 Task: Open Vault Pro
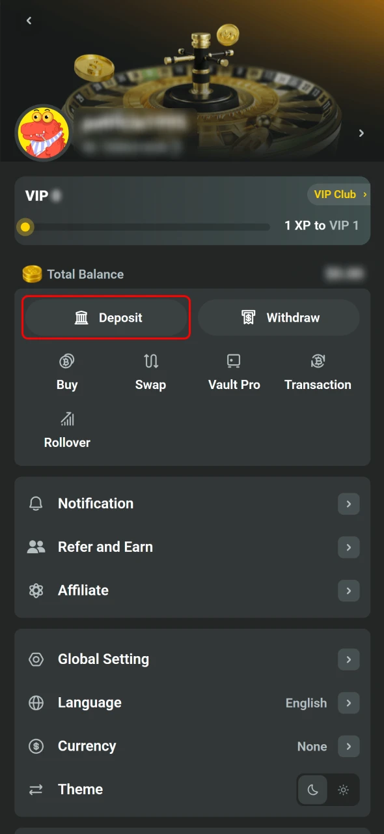[234, 362]
